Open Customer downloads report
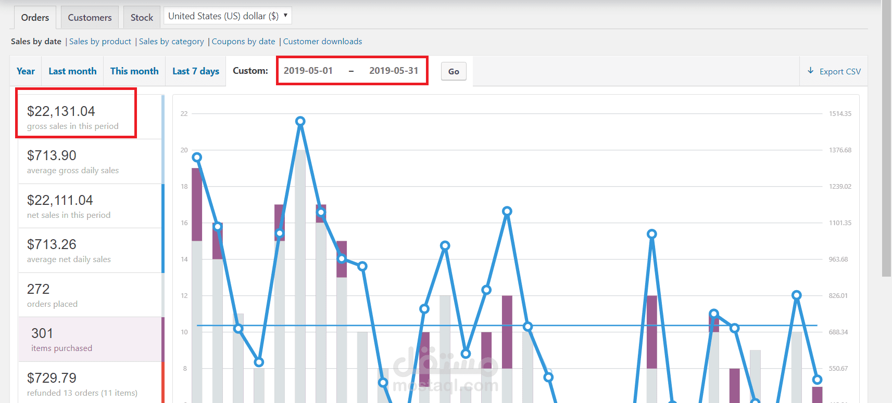This screenshot has height=403, width=892. pos(322,42)
